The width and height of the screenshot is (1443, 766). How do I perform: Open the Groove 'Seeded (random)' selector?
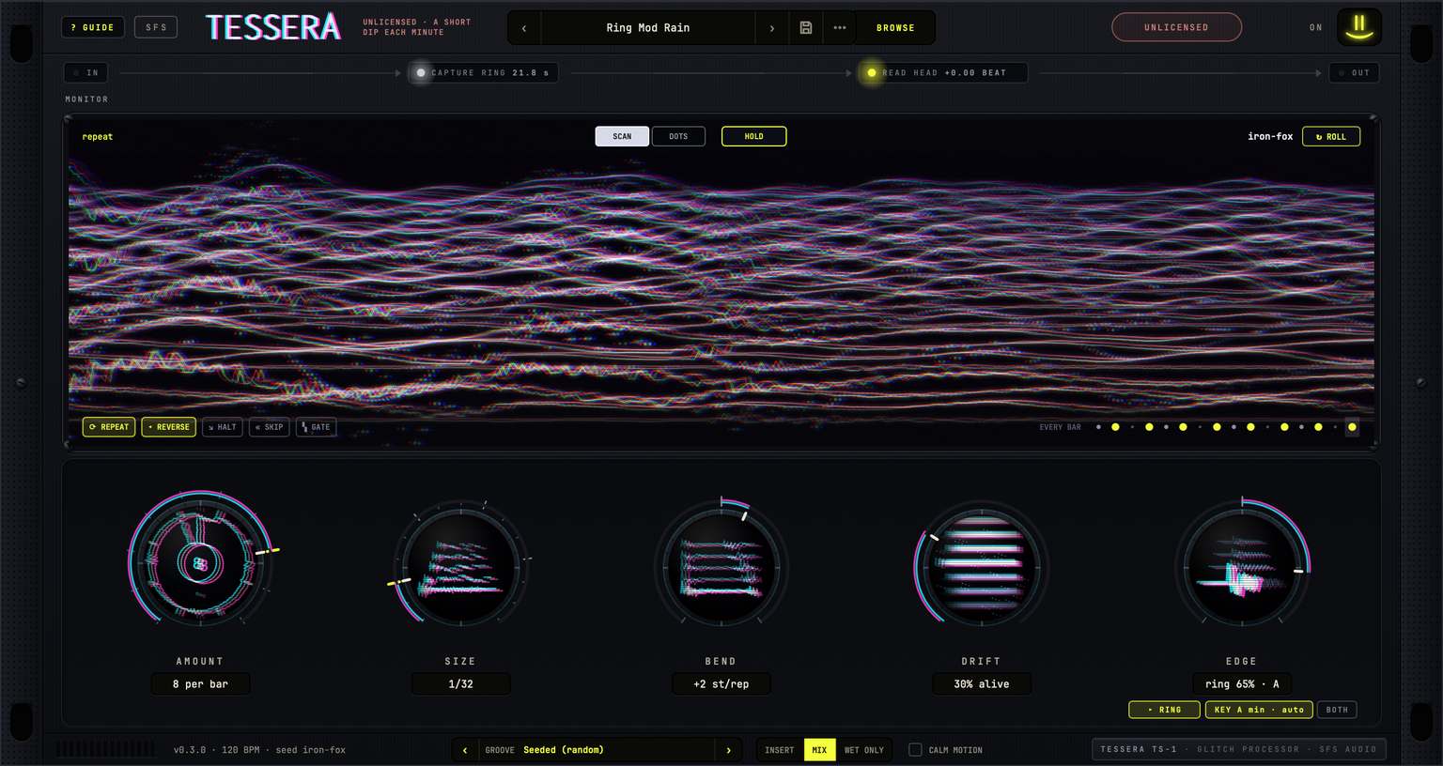coord(597,750)
